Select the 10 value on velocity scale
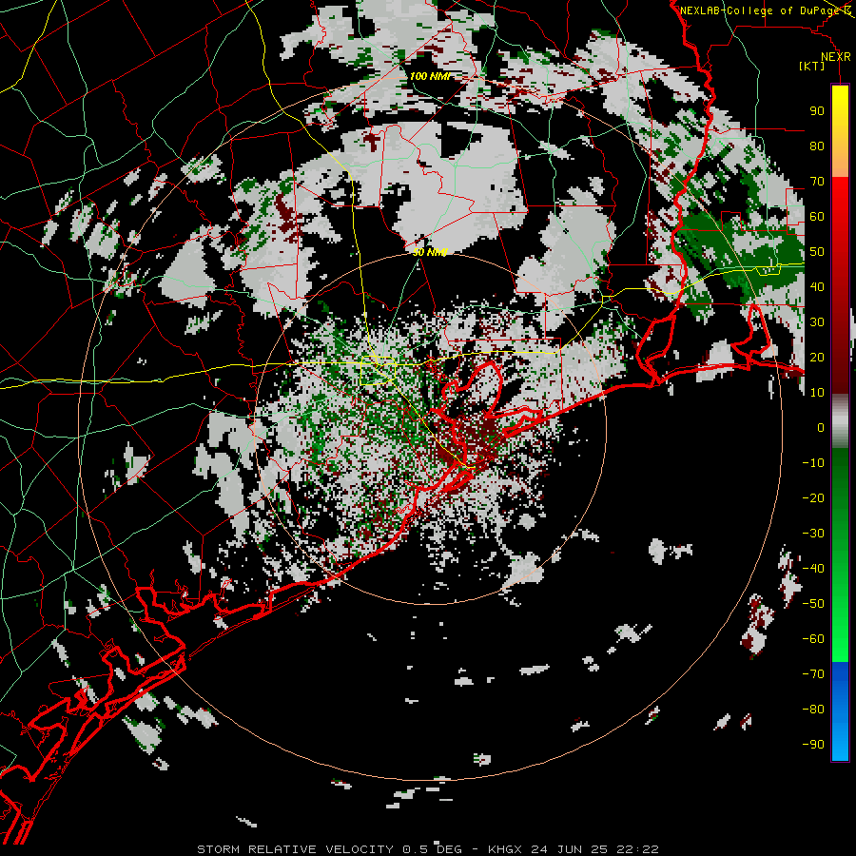856x856 pixels. tap(817, 393)
